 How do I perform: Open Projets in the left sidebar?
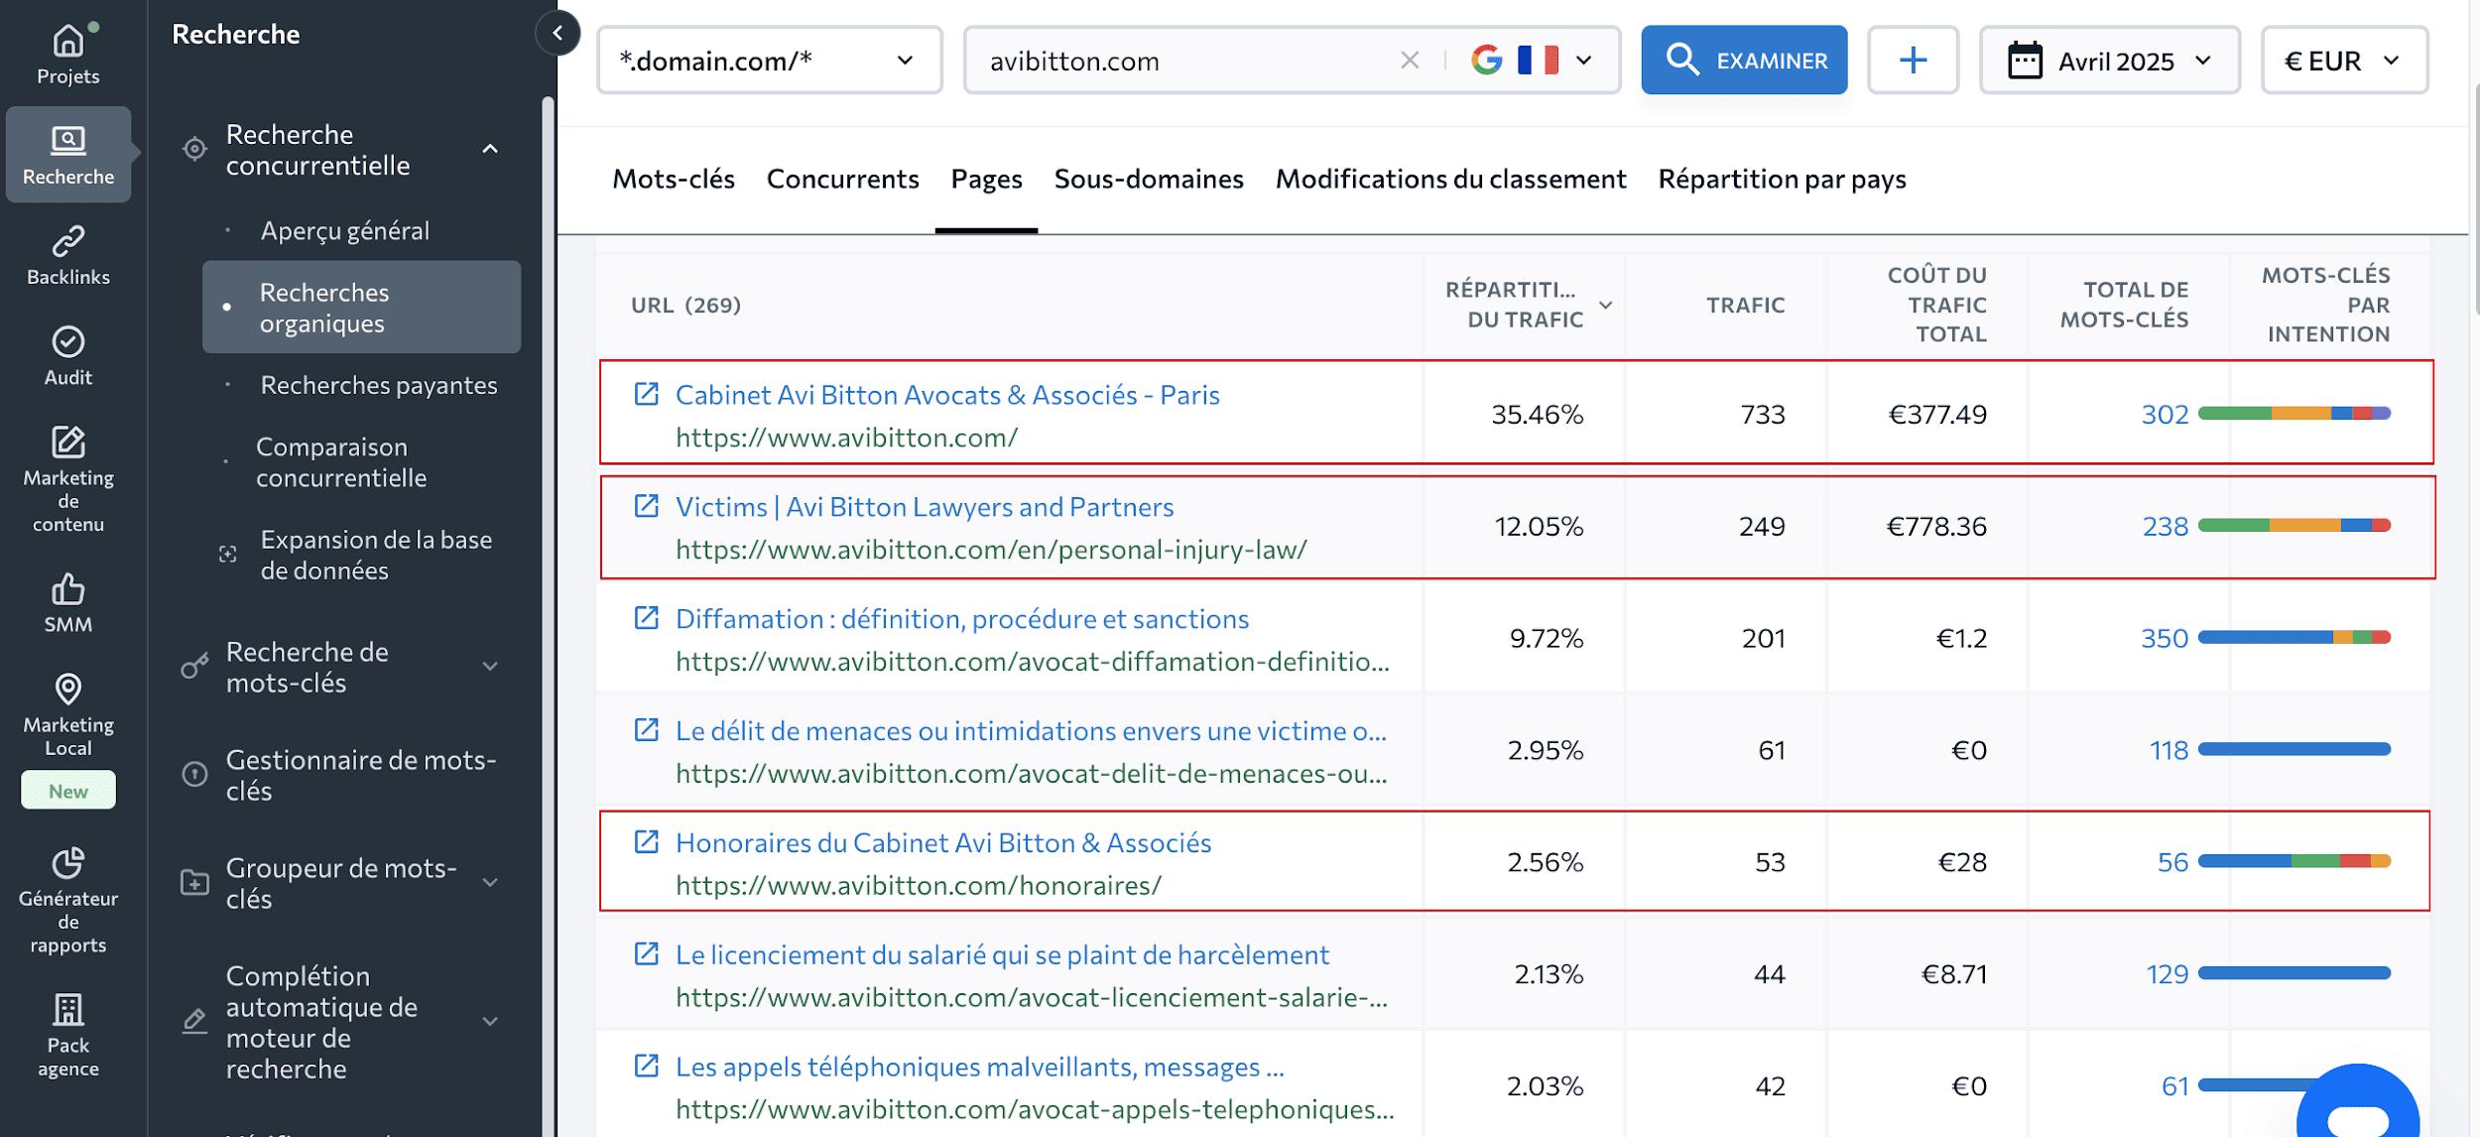67,55
